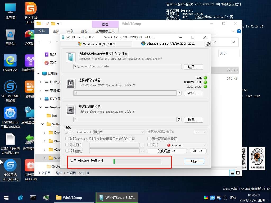This screenshot has width=271, height=203.
Task: Expand the DVD drive tree node
Action: coord(40,99)
